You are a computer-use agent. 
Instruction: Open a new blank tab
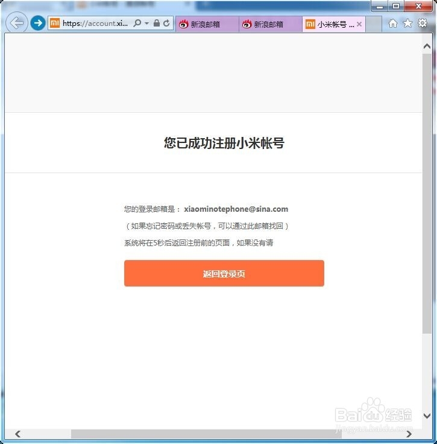tap(374, 24)
